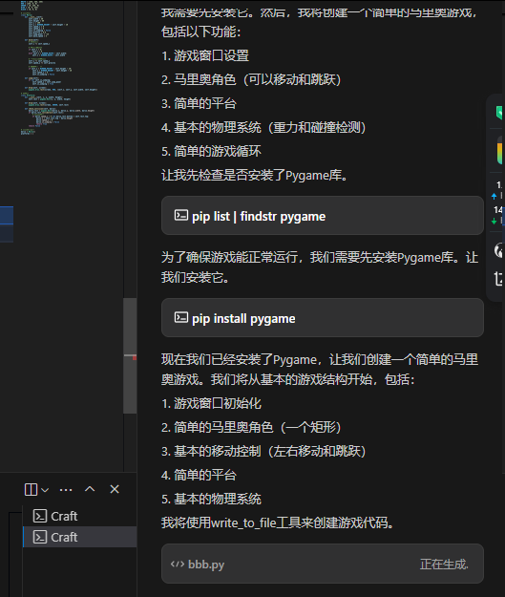
Task: Click the editor vertical scrollbar thumb
Action: click(130, 355)
